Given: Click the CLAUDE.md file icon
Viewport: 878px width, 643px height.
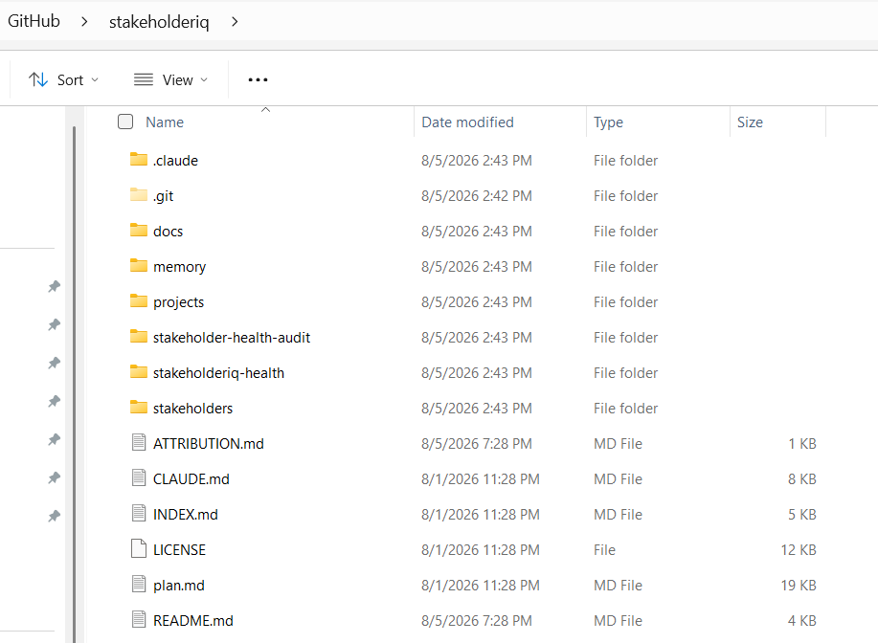Looking at the screenshot, I should [x=138, y=477].
